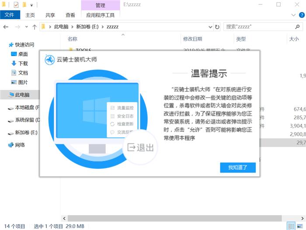Select 网络 in navigation pane
The width and height of the screenshot is (306, 230).
[20, 145]
